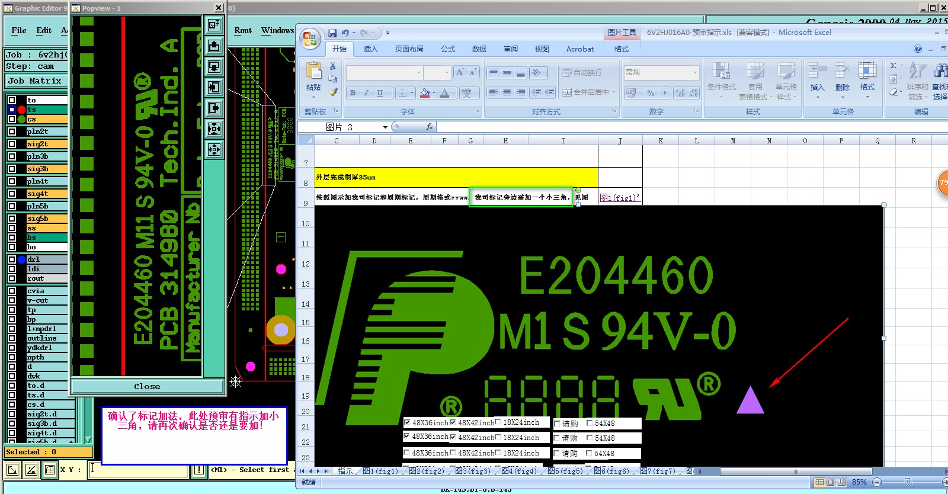Toggle visibility box of layer 'pln2t'

(12, 131)
